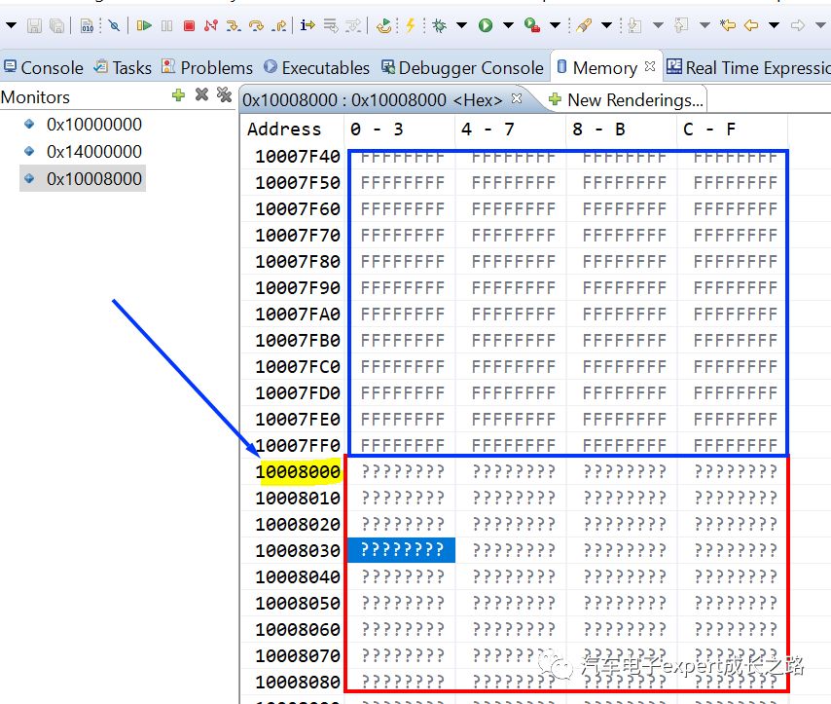The height and width of the screenshot is (704, 831).
Task: Open the Run button dropdown arrow
Action: (508, 25)
